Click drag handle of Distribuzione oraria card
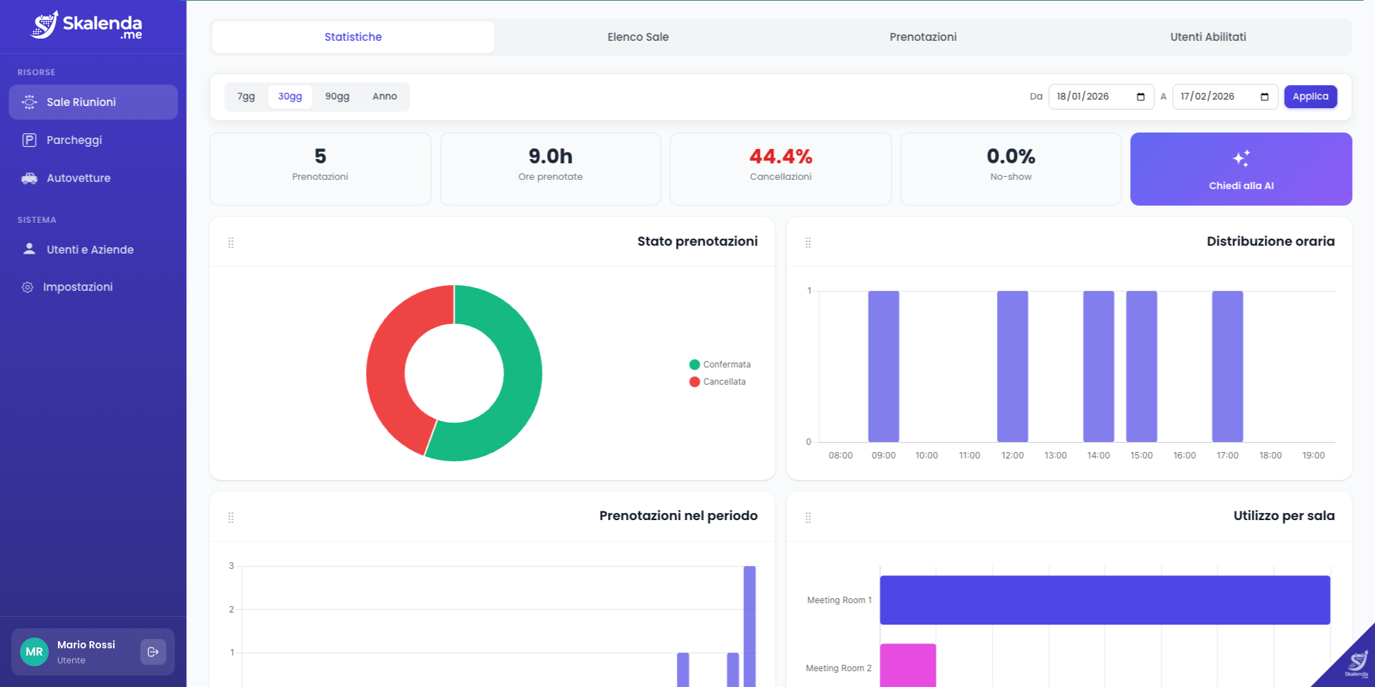 pyautogui.click(x=808, y=243)
